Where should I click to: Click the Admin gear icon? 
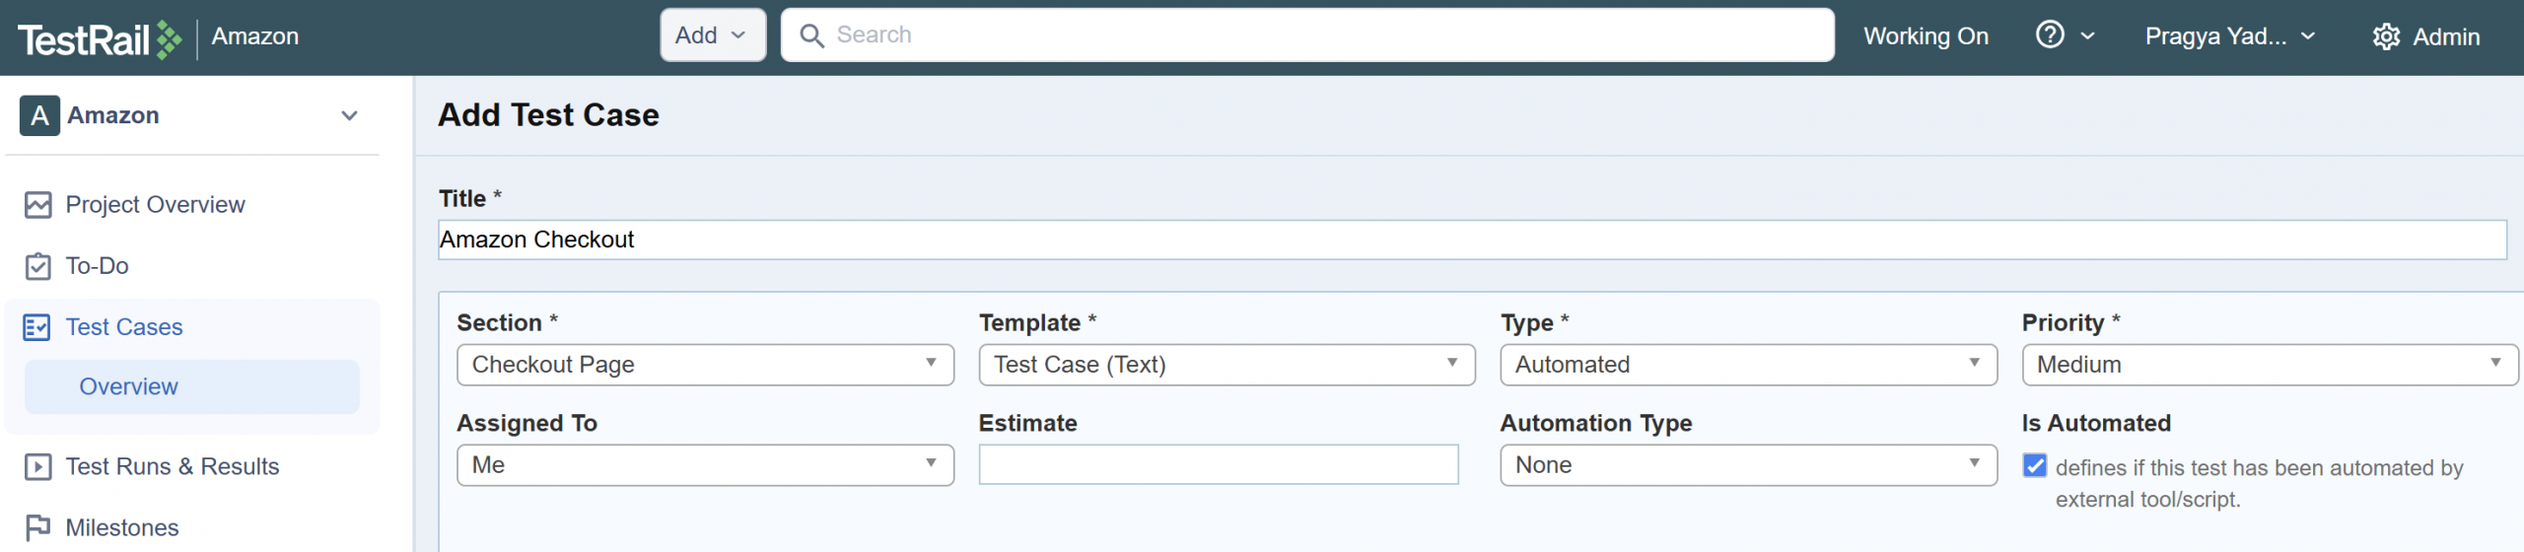2386,37
